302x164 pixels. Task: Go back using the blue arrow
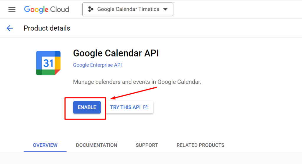10,28
